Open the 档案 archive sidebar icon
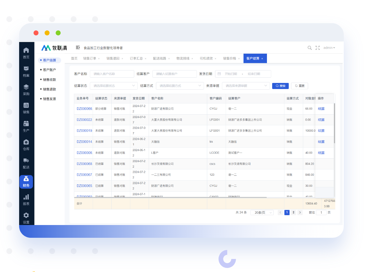Image resolution: width=371 pixels, height=272 pixels. pyautogui.click(x=26, y=69)
